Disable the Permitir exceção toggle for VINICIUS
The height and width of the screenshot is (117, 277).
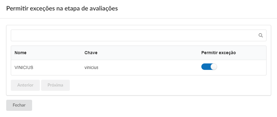[209, 67]
